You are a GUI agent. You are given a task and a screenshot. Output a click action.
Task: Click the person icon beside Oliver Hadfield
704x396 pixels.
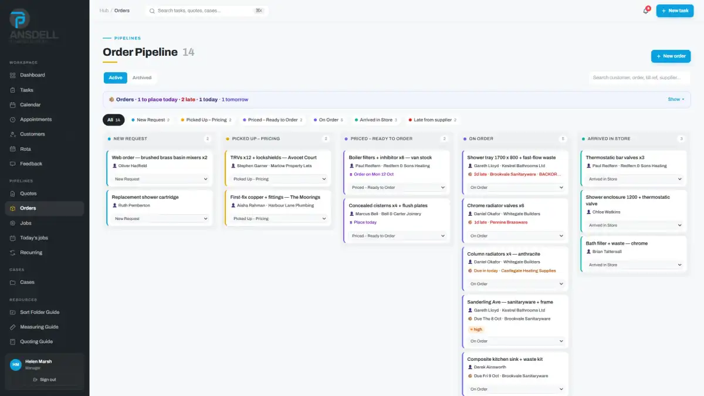(x=114, y=166)
